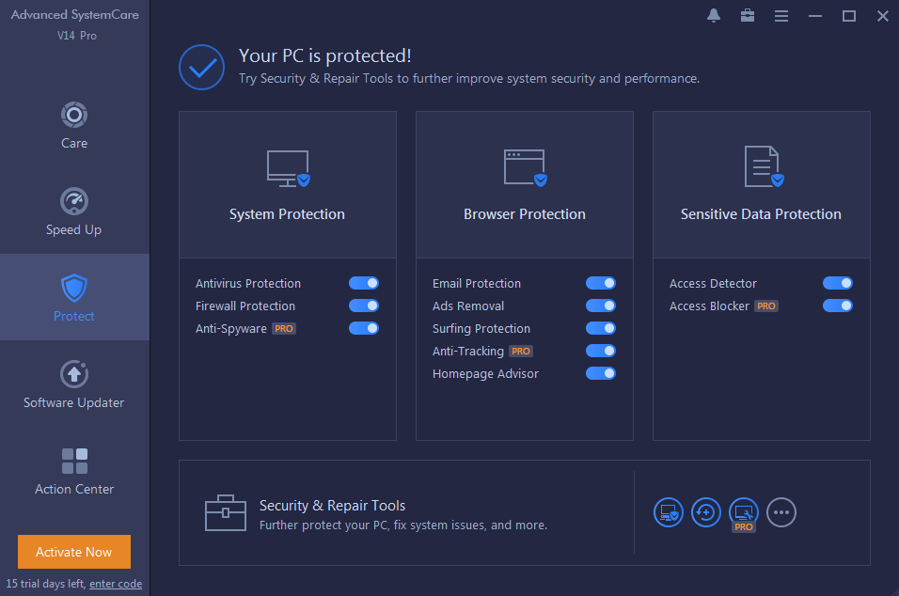
Task: Open the hamburger options menu
Action: pyautogui.click(x=781, y=16)
